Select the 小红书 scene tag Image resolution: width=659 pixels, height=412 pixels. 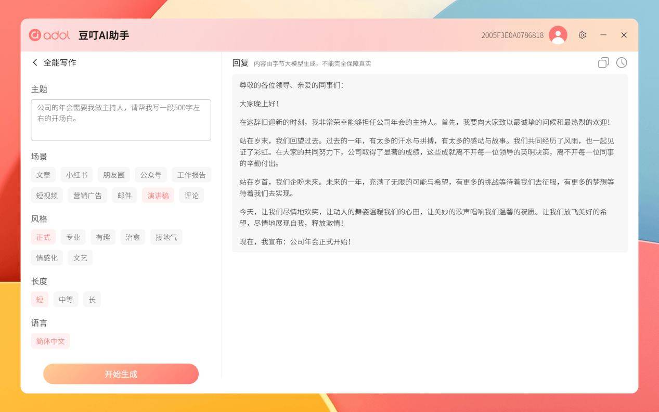tap(76, 175)
